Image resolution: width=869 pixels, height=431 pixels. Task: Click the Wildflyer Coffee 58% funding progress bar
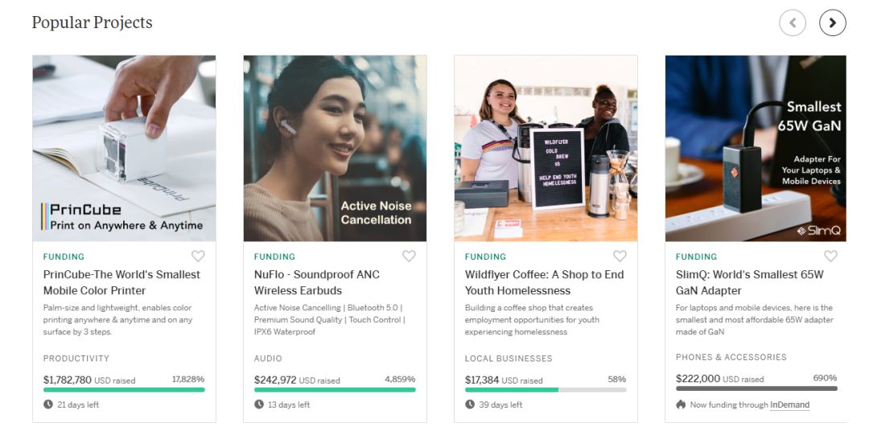(546, 390)
